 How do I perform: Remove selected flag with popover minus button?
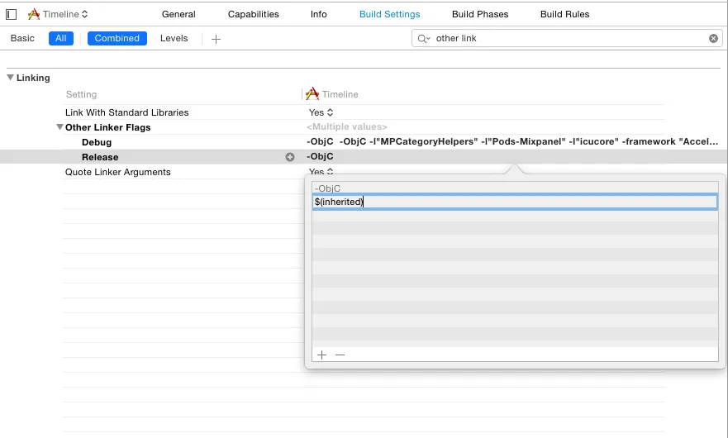[340, 355]
